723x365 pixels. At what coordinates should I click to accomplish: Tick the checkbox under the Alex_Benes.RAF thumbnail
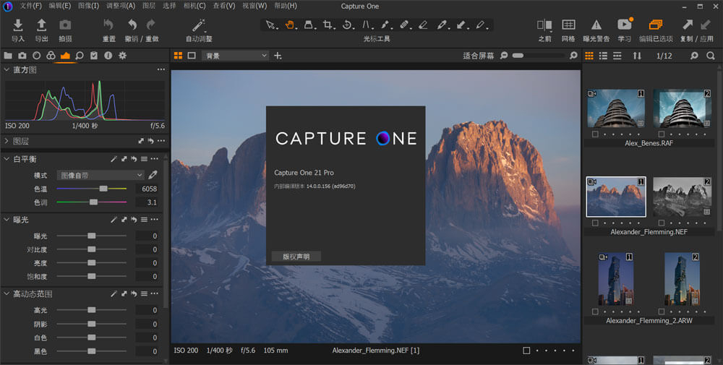(595, 134)
